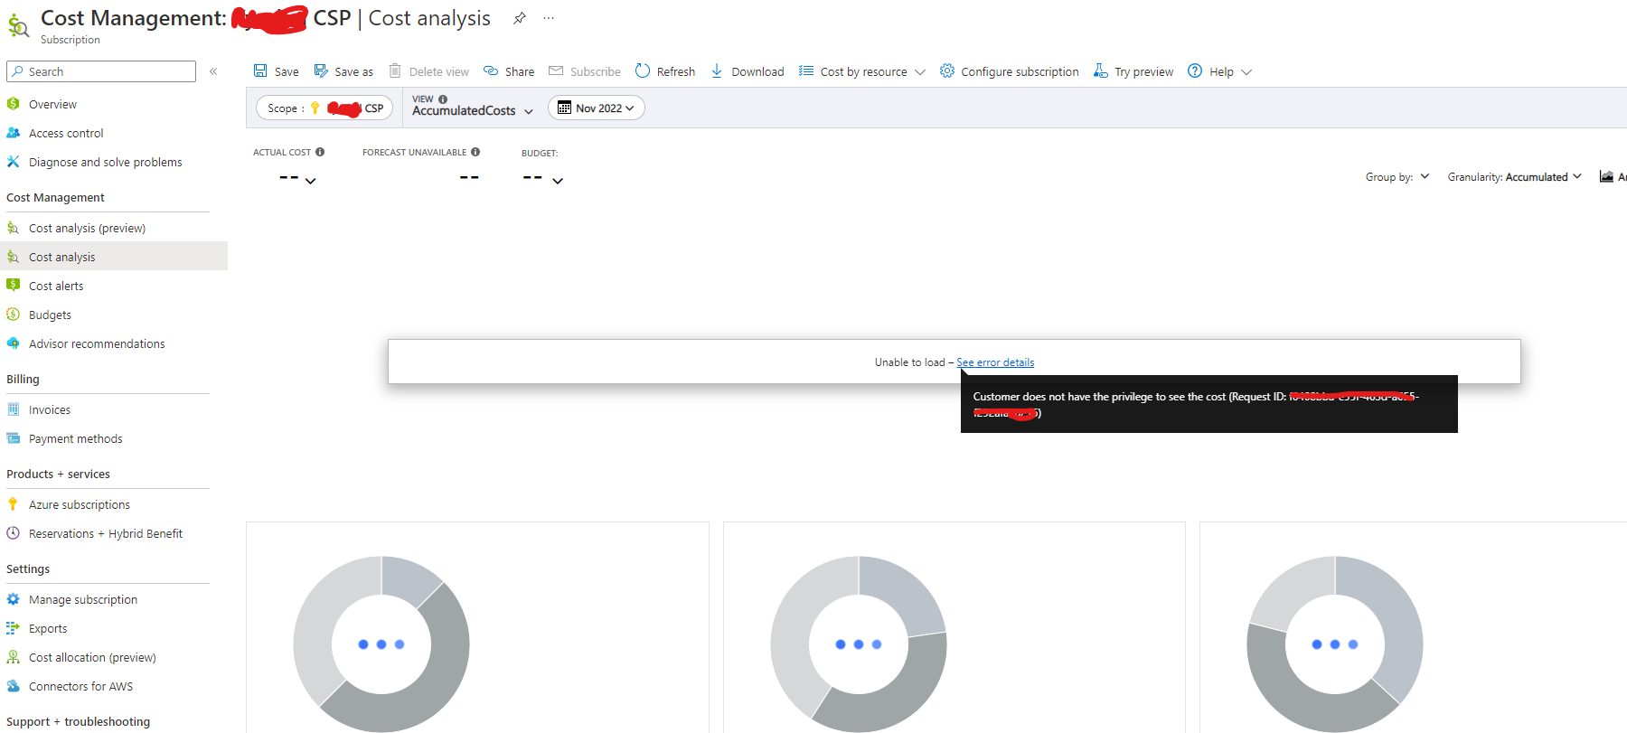The height and width of the screenshot is (733, 1627).
Task: Click Delete view in toolbar
Action: click(x=429, y=71)
